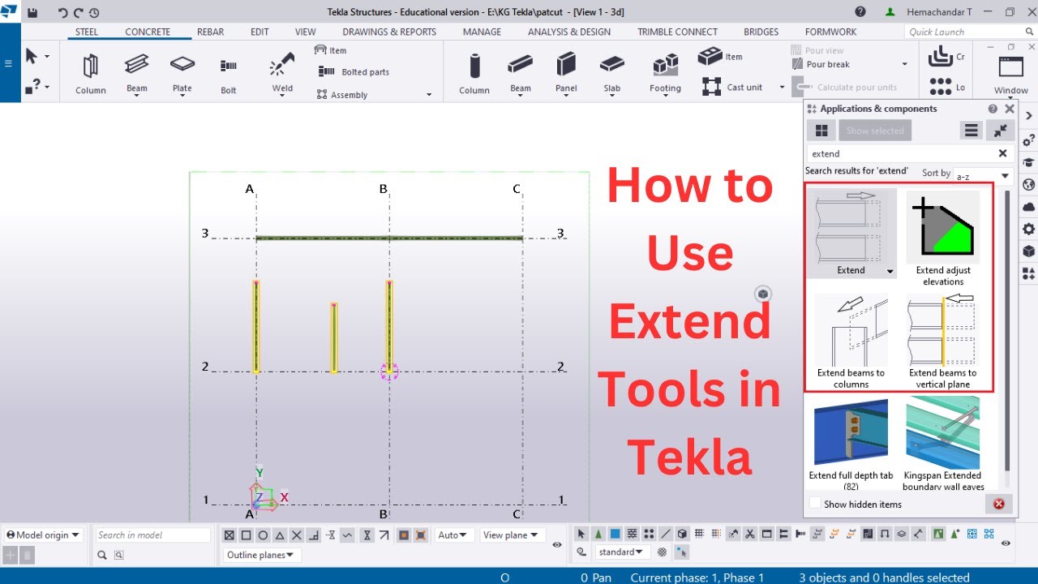
Task: Open the graduation cap tutor icon
Action: click(1029, 162)
